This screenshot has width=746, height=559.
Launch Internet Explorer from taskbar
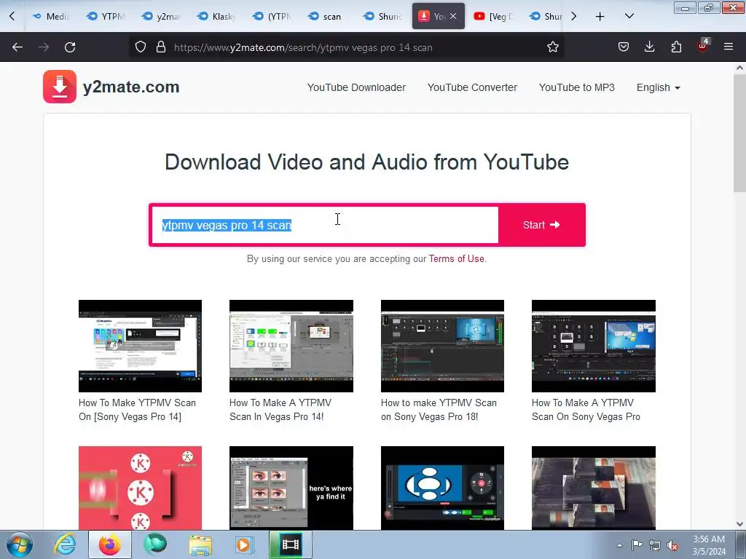tap(65, 544)
